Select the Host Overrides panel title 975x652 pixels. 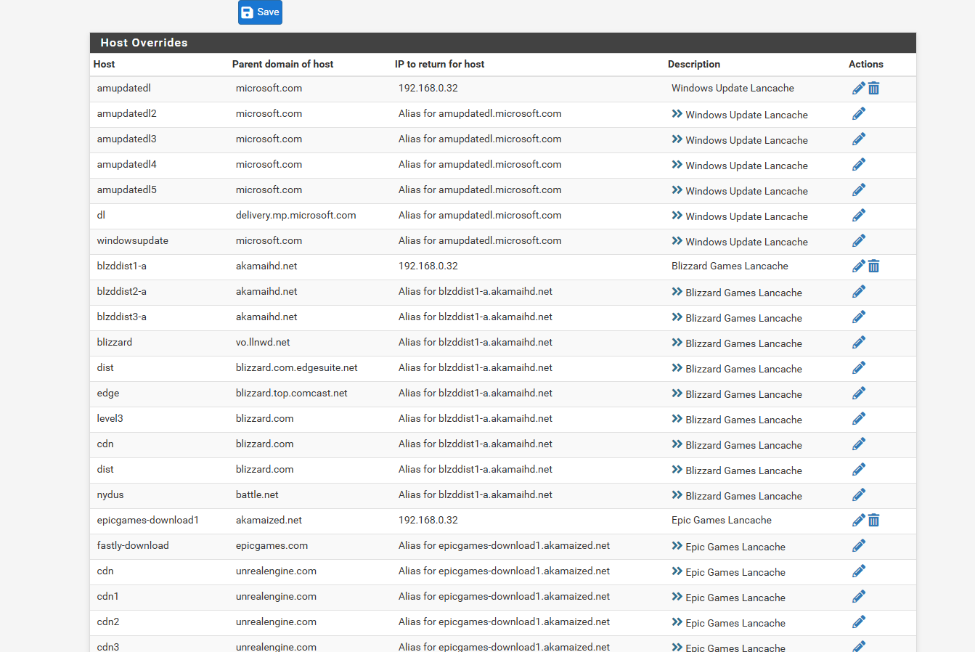pos(144,43)
